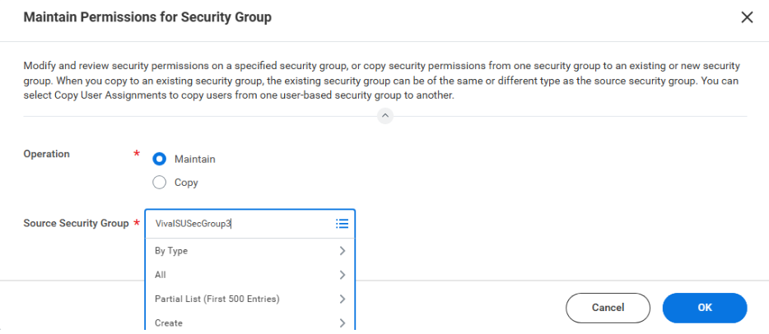This screenshot has width=769, height=334.
Task: Click the Maintain option label
Action: pos(194,159)
